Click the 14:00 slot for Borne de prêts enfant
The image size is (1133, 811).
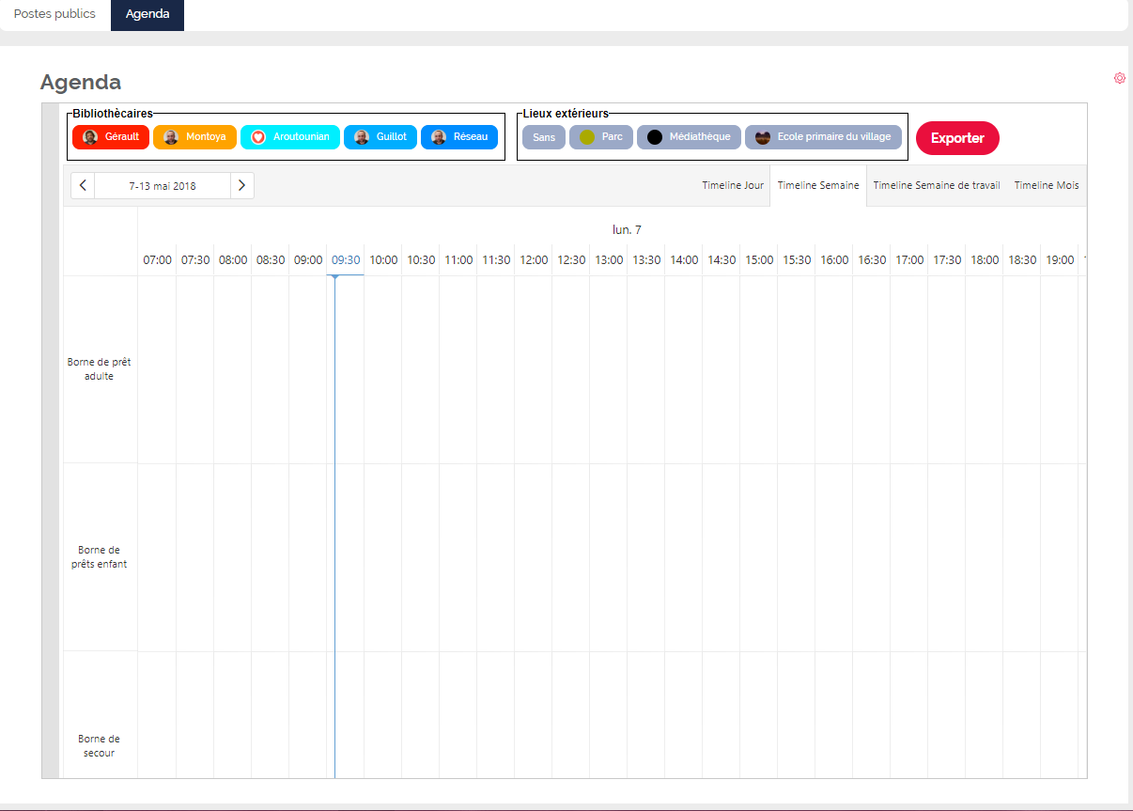coord(684,557)
